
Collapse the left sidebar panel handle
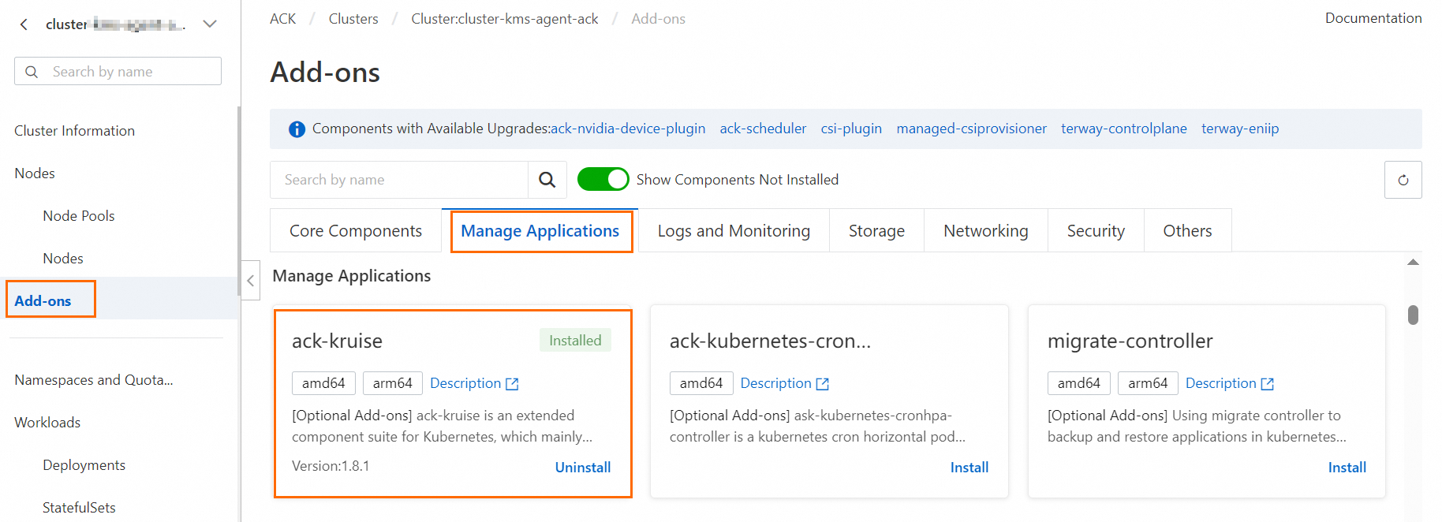click(x=250, y=281)
